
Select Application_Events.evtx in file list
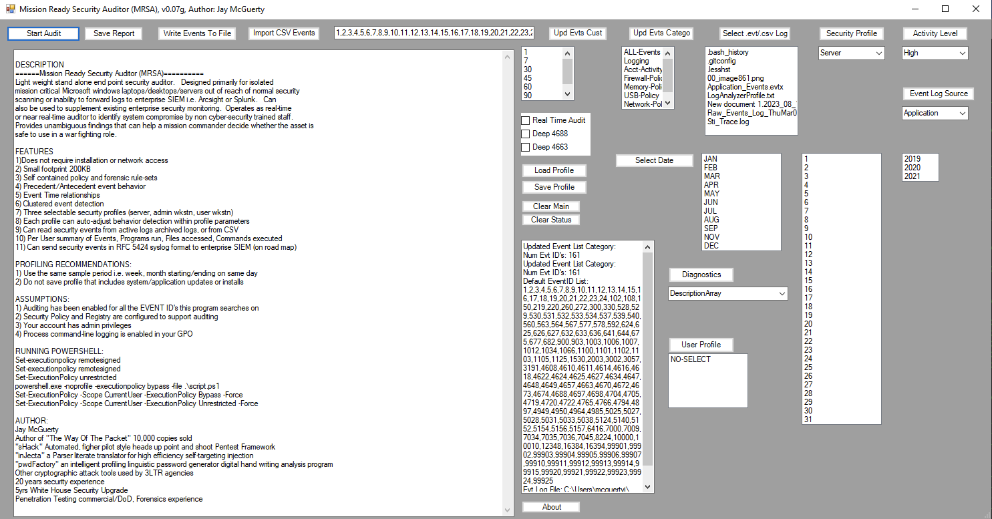coord(745,87)
